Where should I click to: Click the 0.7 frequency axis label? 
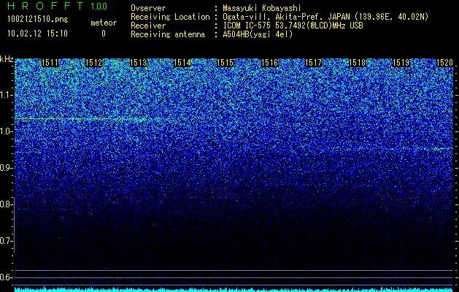point(6,241)
